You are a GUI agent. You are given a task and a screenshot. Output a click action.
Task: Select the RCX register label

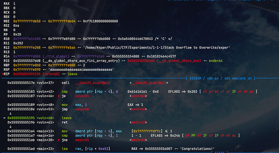point(6,13)
